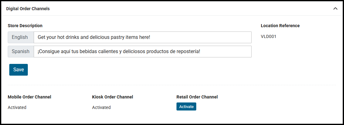Click the Retail Order Channel label
The image size is (344, 125).
(x=197, y=97)
